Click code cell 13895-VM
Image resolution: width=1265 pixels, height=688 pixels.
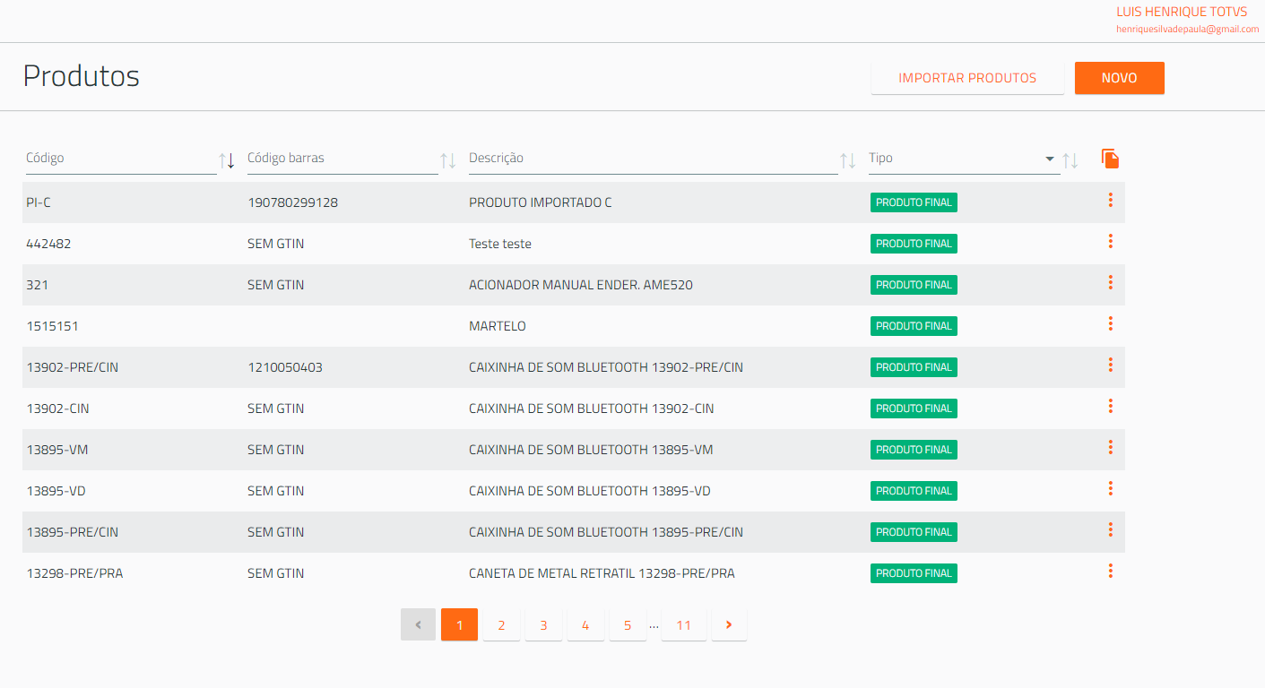tap(57, 450)
